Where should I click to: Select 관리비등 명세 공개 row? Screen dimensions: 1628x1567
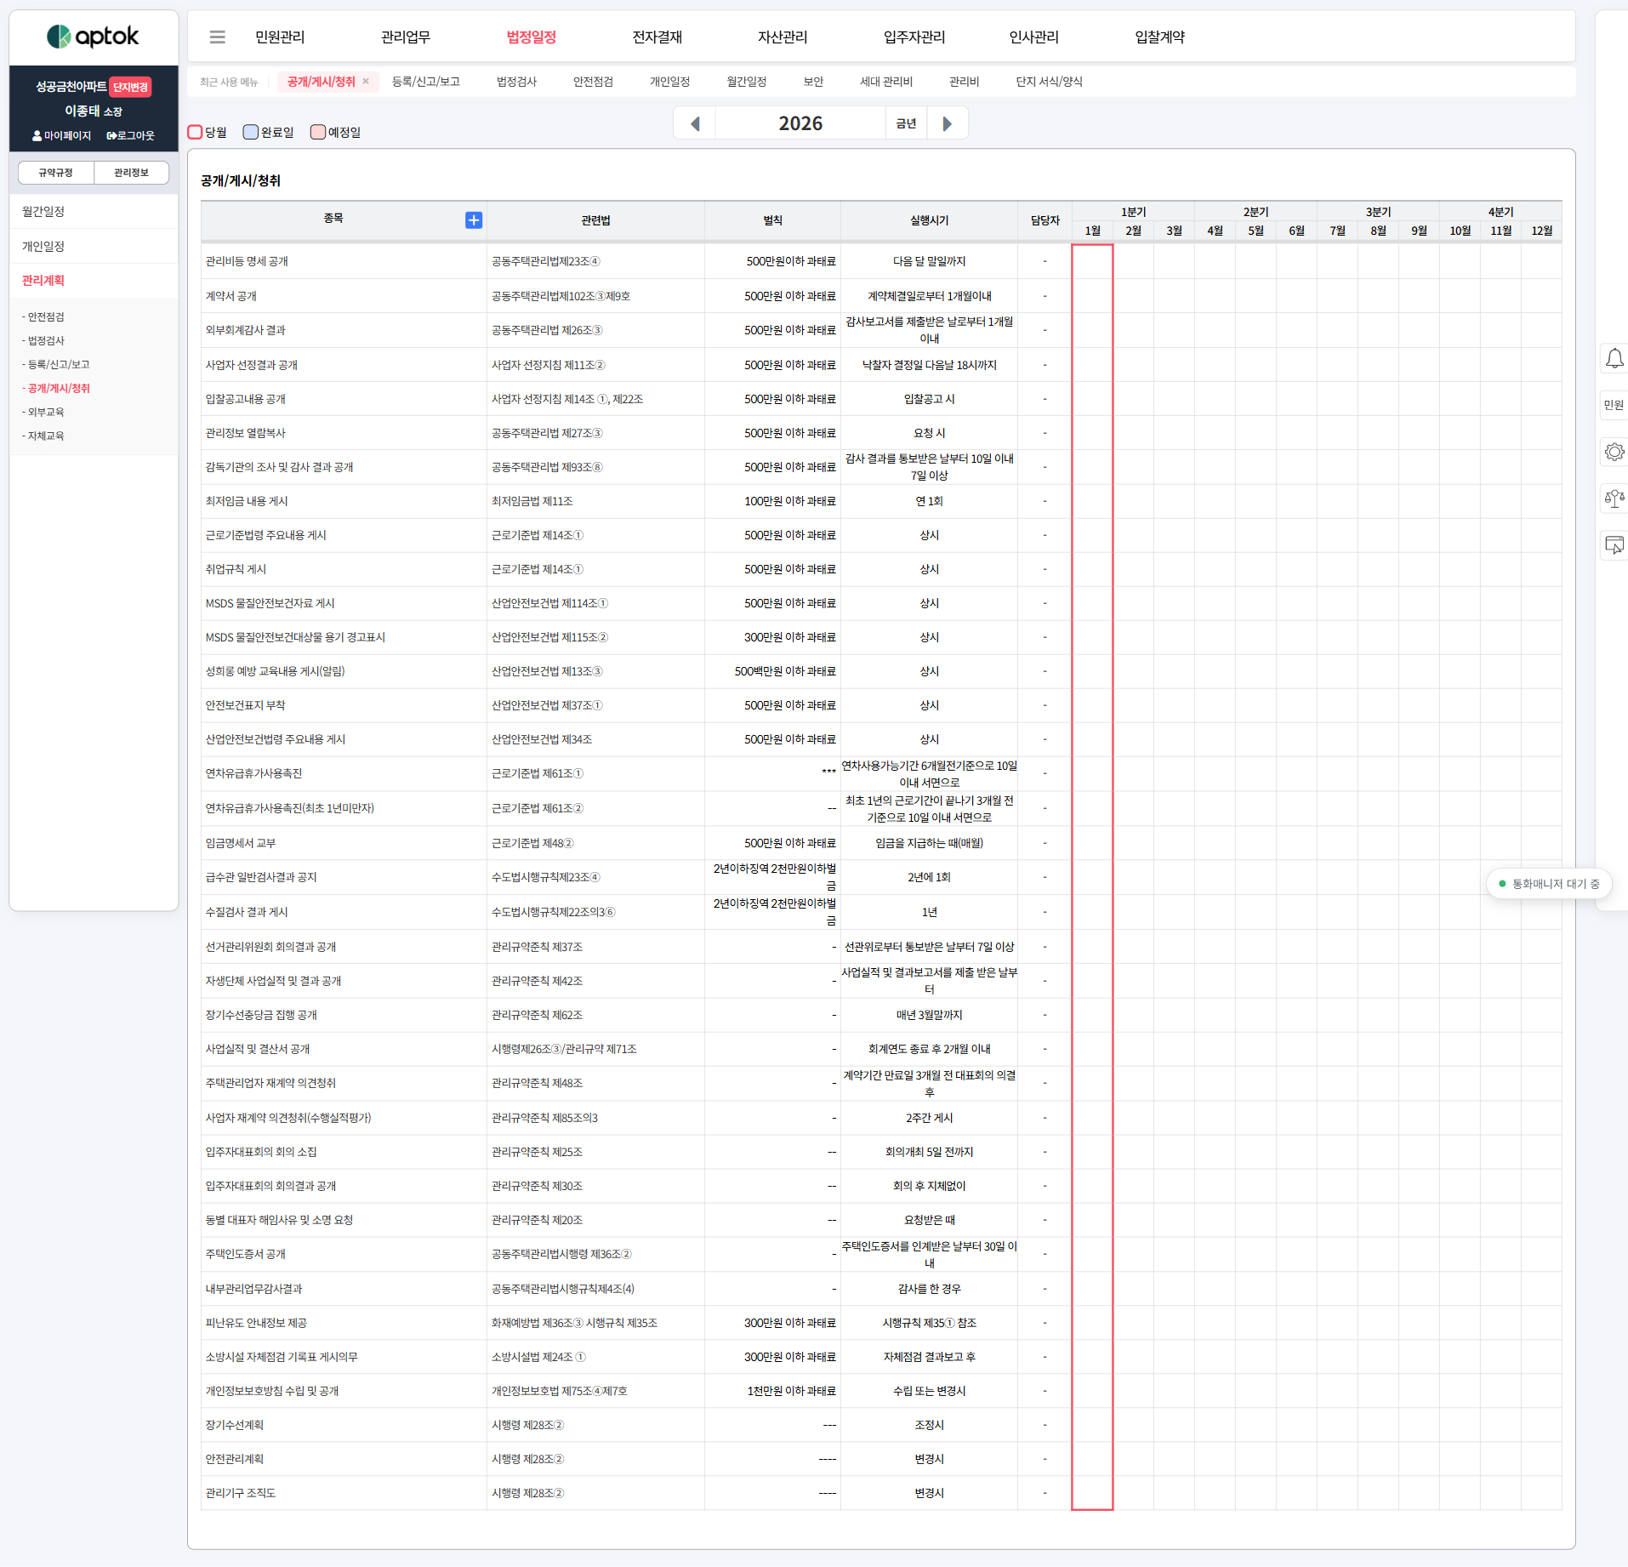click(x=881, y=262)
